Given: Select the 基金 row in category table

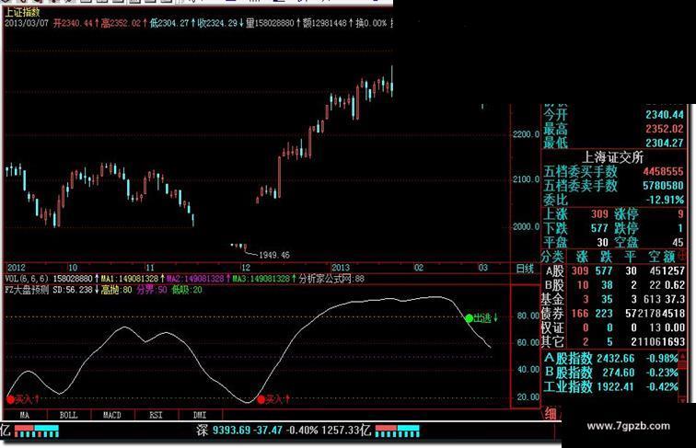Looking at the screenshot, I should click(614, 299).
